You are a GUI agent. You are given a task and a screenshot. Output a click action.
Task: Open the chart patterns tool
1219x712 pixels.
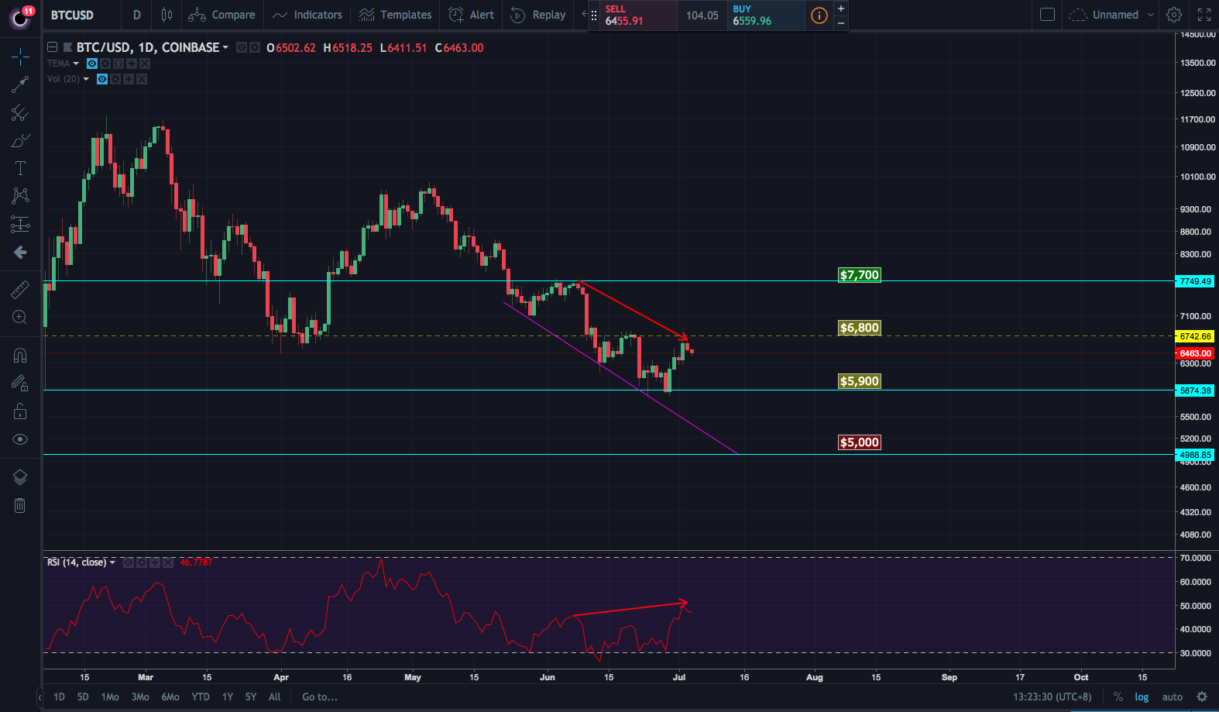[20, 196]
